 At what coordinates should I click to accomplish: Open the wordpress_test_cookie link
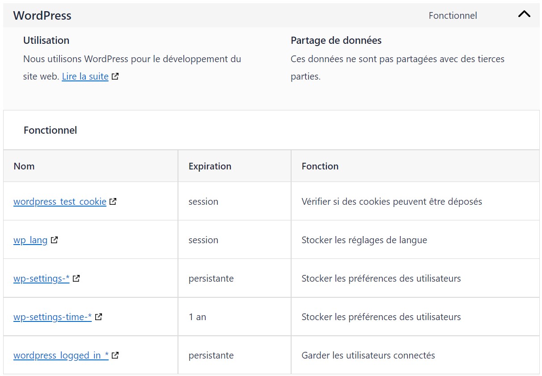[x=60, y=202]
